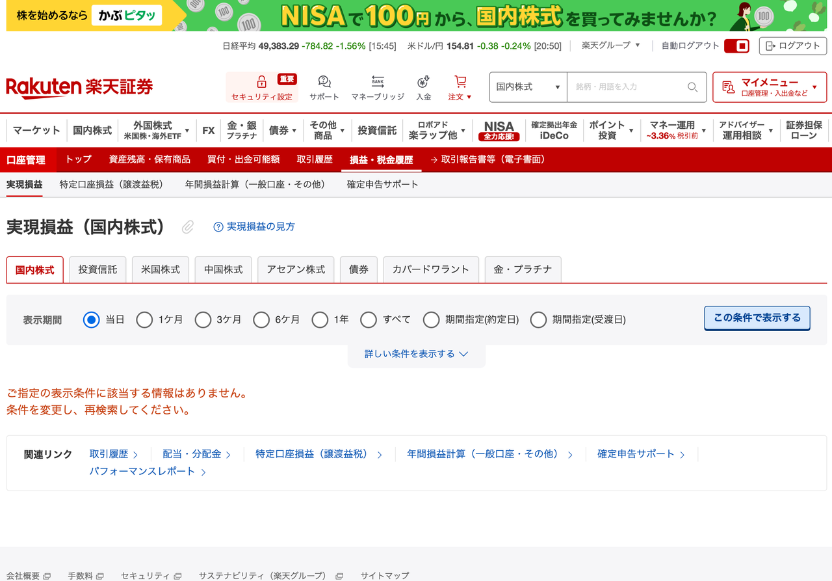Open the セキュリティ設定 lock icon
Image resolution: width=832 pixels, height=581 pixels.
click(262, 83)
